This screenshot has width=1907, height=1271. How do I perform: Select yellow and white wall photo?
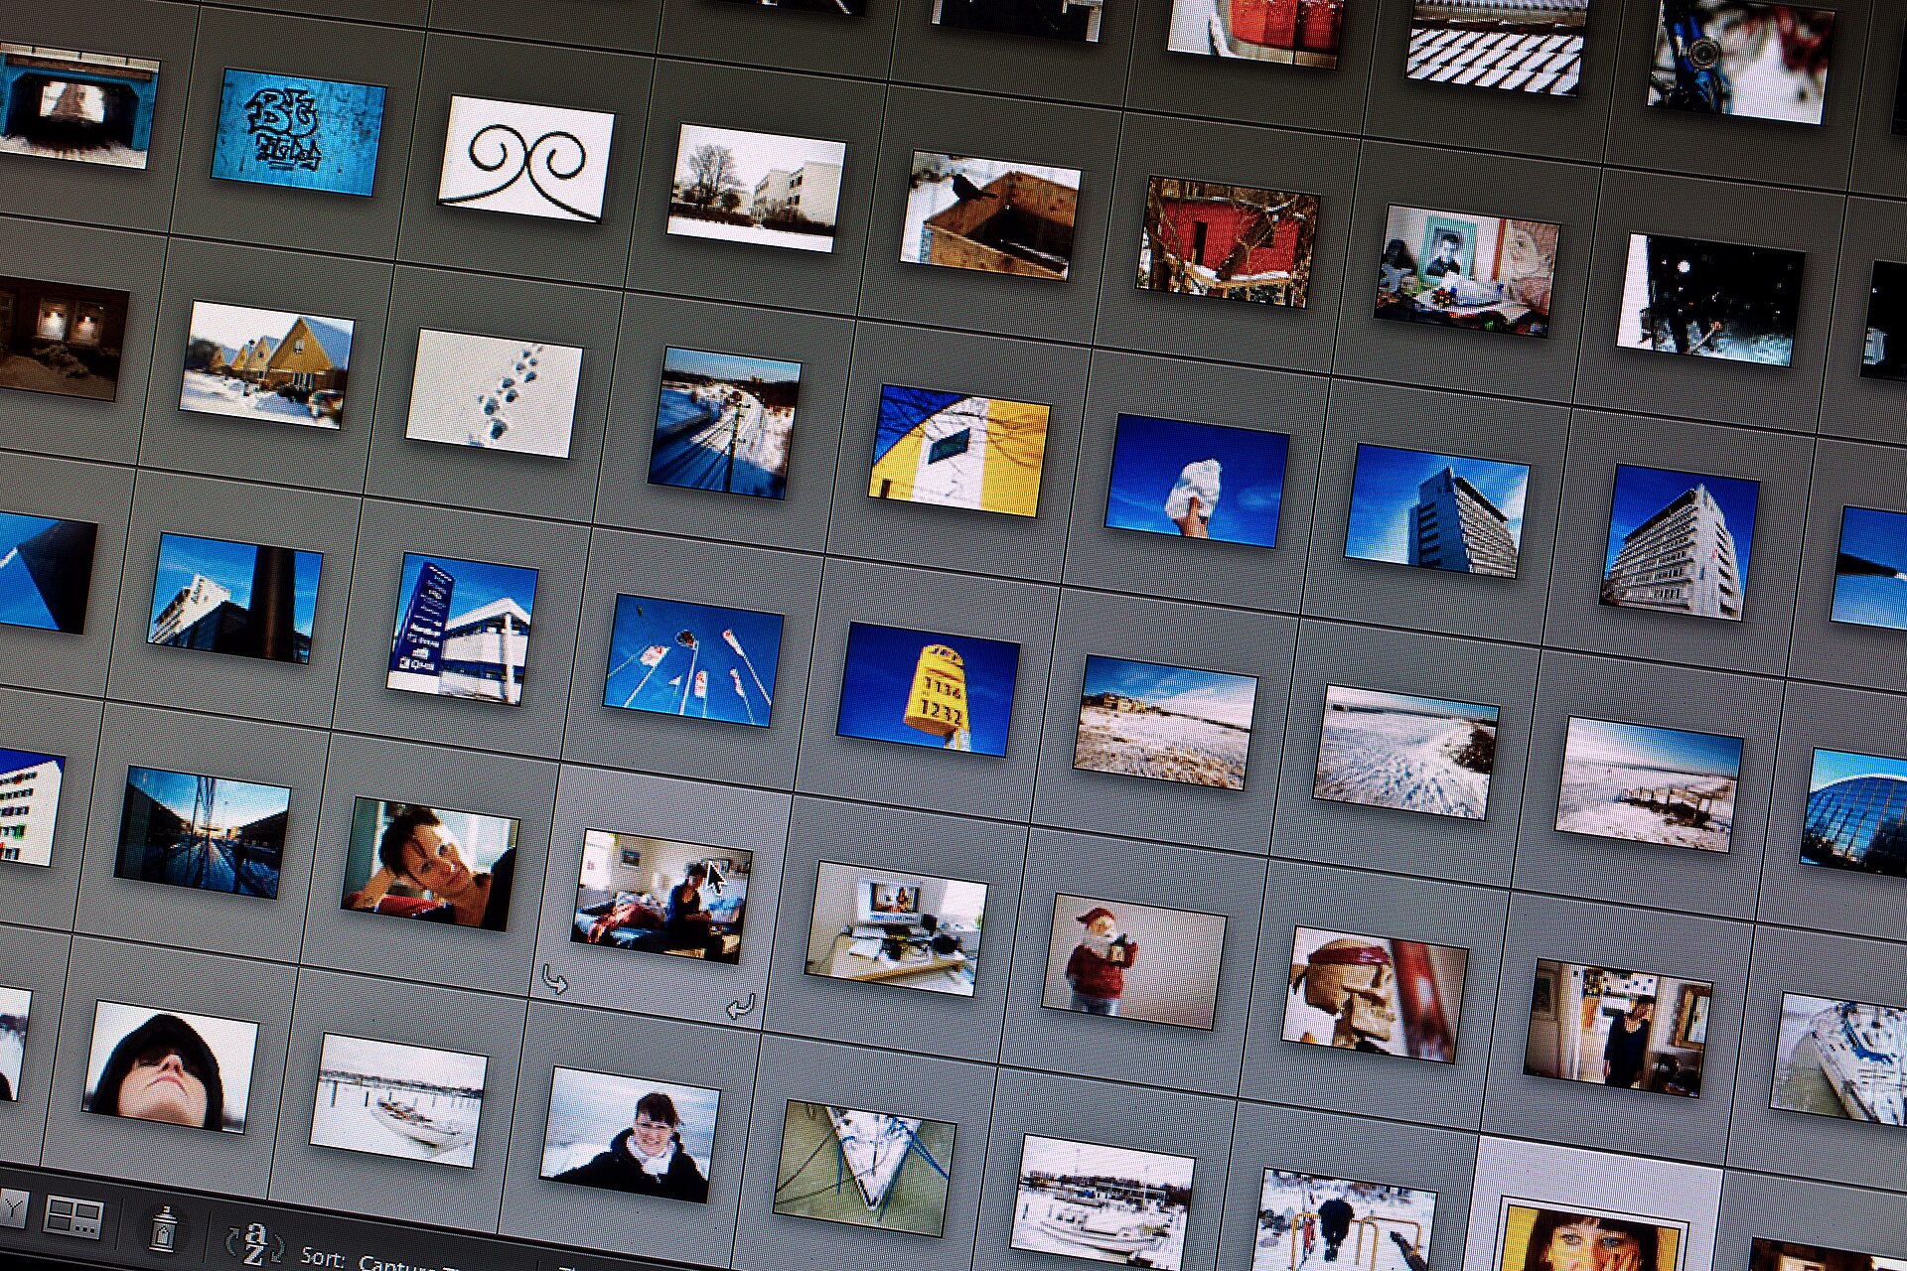959,452
